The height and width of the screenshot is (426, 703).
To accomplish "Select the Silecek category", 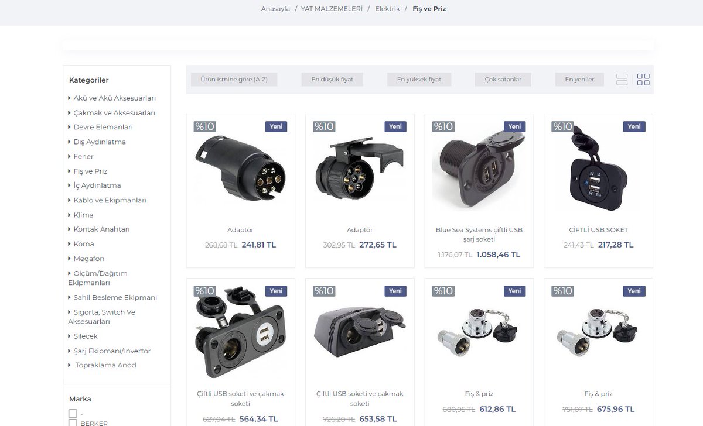I will click(86, 336).
